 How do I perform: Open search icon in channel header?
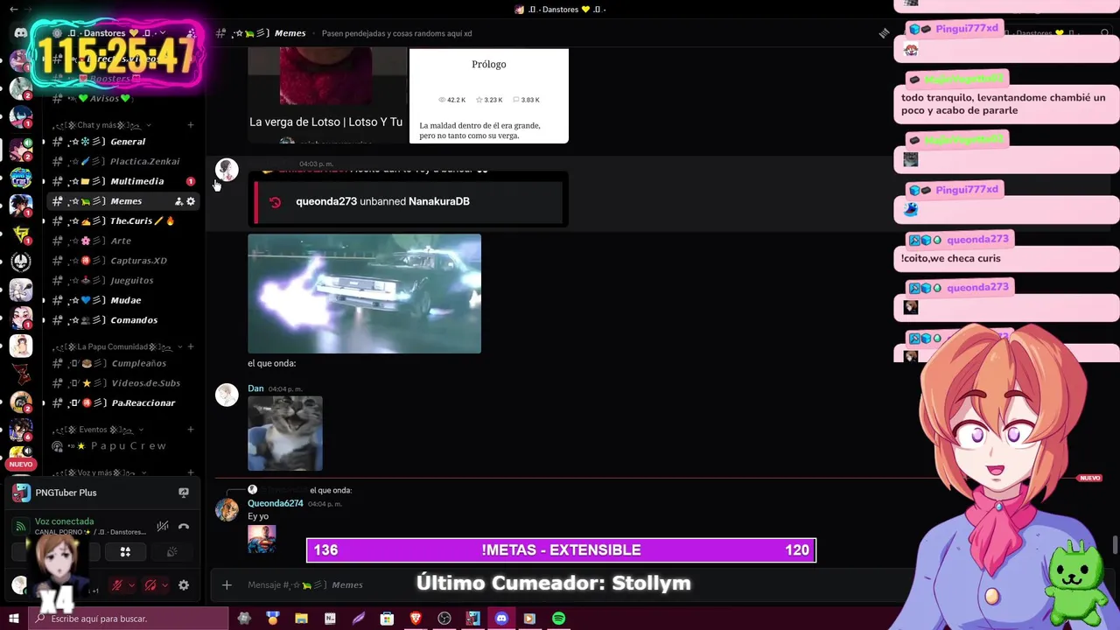[x=1106, y=33]
